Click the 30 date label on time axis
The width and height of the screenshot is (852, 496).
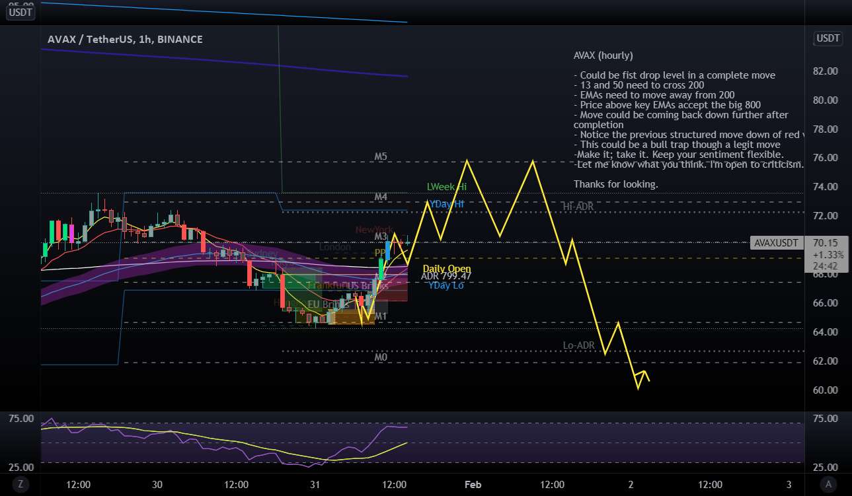click(x=157, y=485)
